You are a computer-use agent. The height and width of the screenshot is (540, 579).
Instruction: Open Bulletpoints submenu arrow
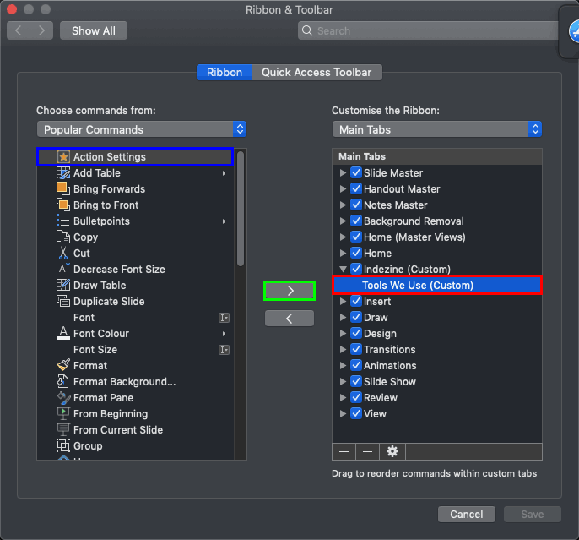tap(222, 221)
